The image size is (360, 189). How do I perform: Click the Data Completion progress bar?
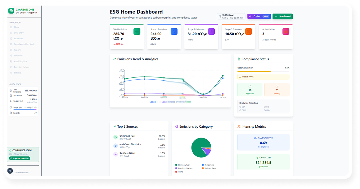click(x=263, y=72)
